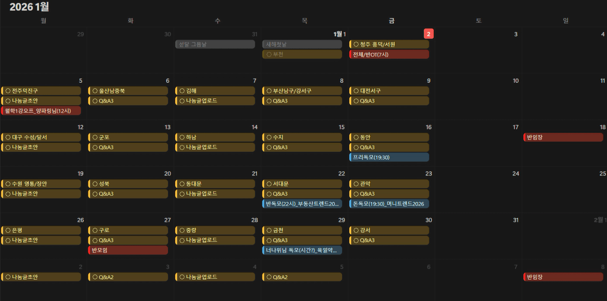Open the red 전체/반OT(7시) event

click(x=389, y=54)
